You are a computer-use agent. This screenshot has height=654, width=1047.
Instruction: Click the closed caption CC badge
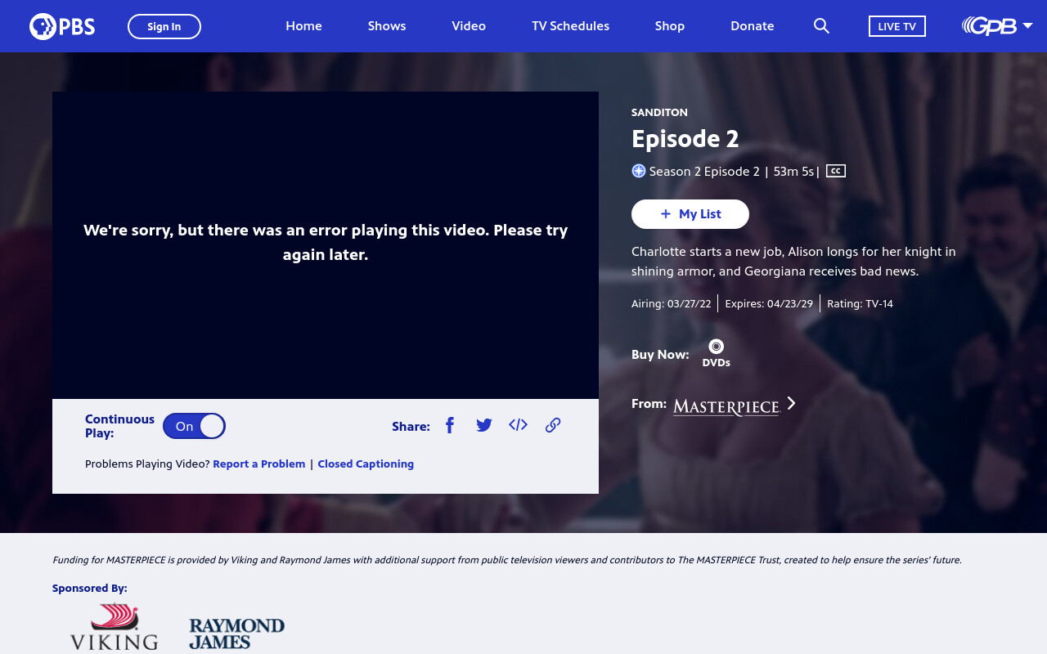pos(835,171)
